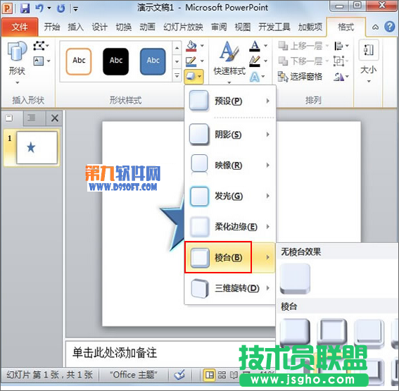Choose the no-bevel preset under 无棱台效果
The height and width of the screenshot is (391, 399).
(295, 279)
